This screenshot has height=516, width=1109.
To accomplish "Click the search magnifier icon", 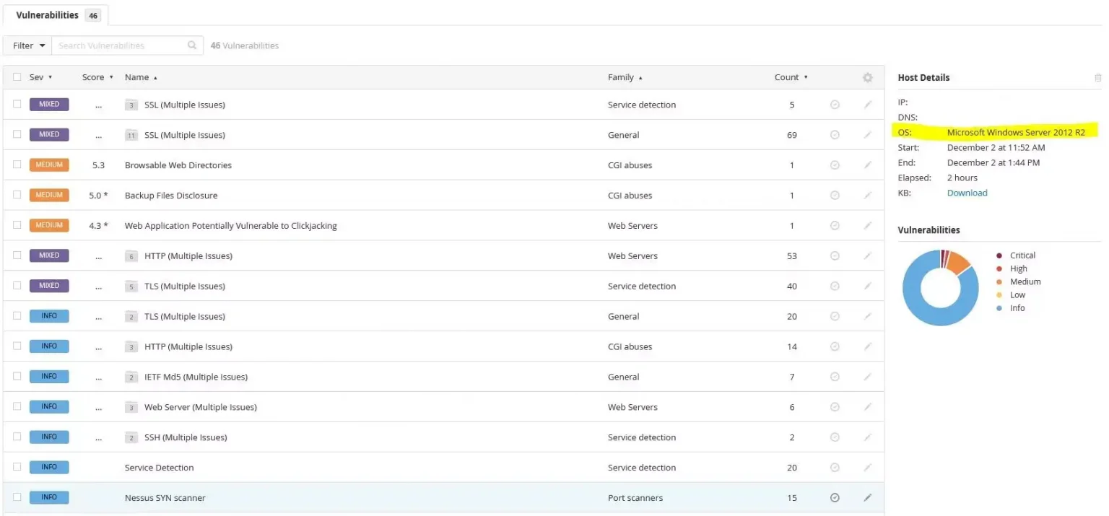I will (x=192, y=45).
